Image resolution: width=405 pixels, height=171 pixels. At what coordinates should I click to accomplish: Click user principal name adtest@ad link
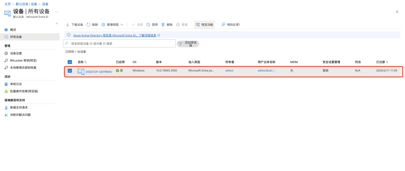click(x=267, y=70)
